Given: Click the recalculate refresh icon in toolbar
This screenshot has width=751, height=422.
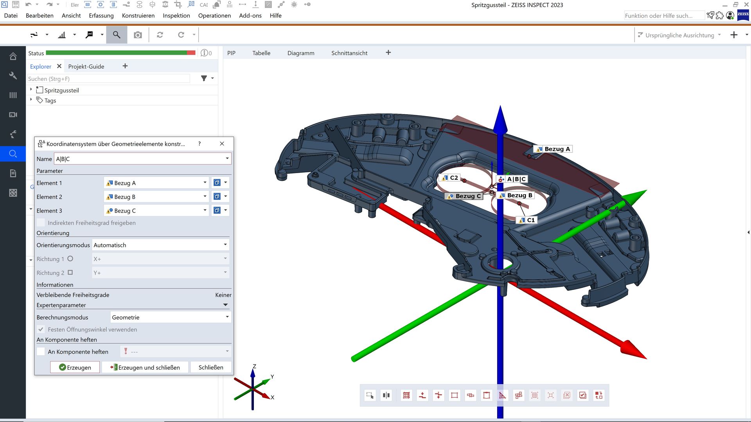Looking at the screenshot, I should pos(160,35).
